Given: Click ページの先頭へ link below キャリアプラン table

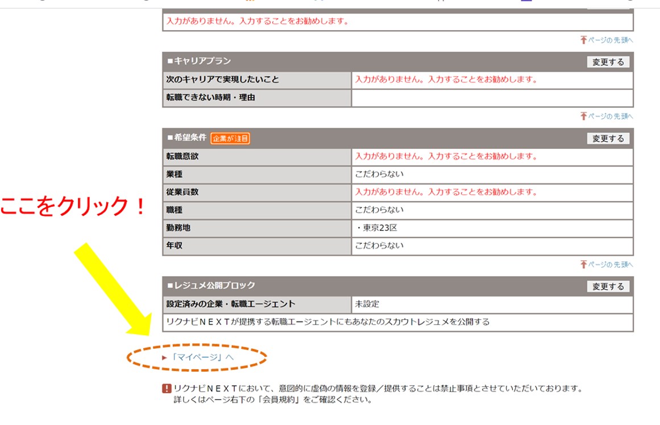Looking at the screenshot, I should tap(607, 116).
